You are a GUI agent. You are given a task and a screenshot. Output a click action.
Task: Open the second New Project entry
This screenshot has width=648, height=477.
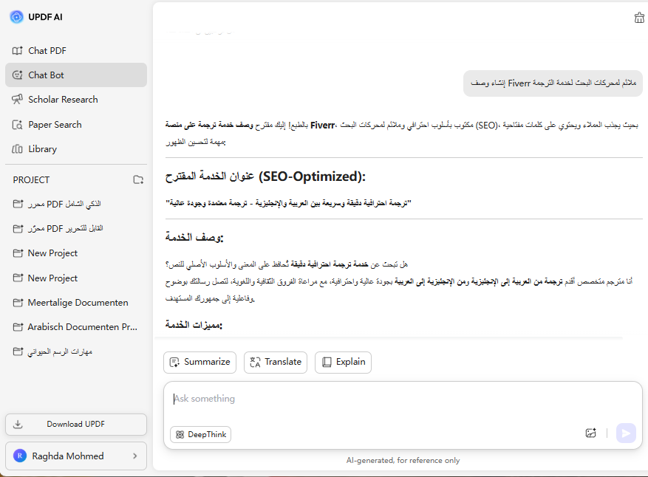tap(76, 278)
